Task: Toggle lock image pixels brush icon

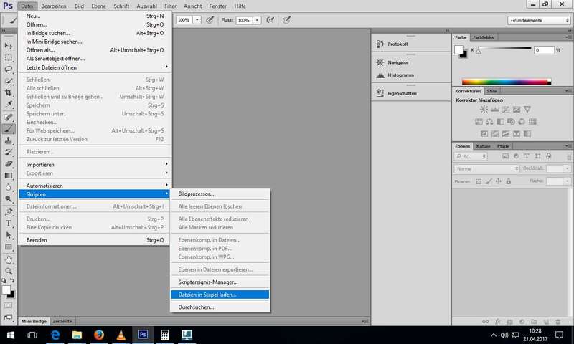Action: click(489, 181)
